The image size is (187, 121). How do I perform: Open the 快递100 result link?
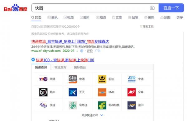65,60
